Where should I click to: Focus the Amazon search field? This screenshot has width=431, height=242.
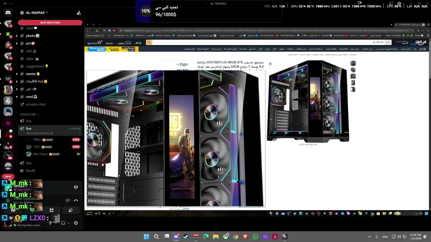click(268, 42)
